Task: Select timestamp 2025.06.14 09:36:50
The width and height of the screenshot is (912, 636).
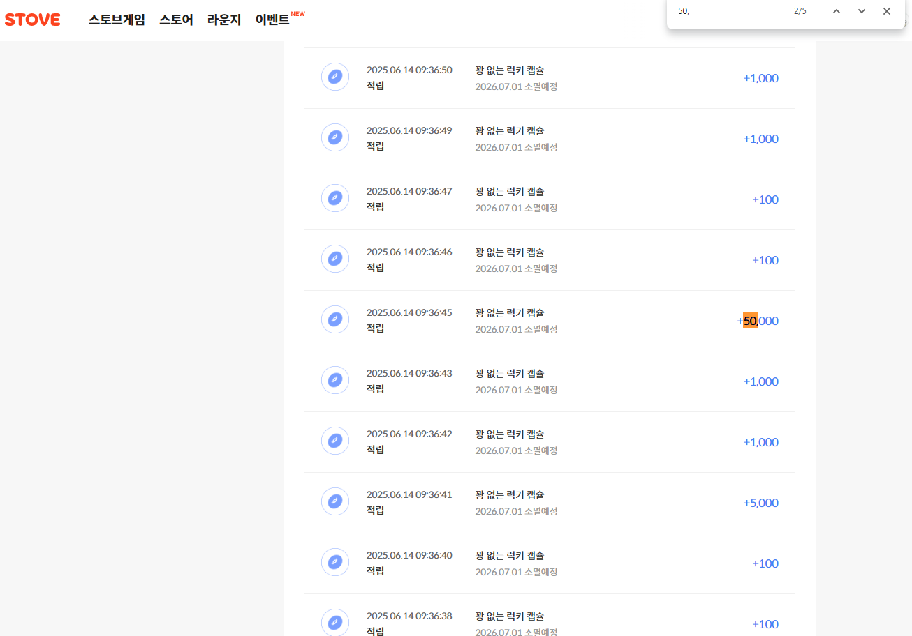Action: coord(409,70)
